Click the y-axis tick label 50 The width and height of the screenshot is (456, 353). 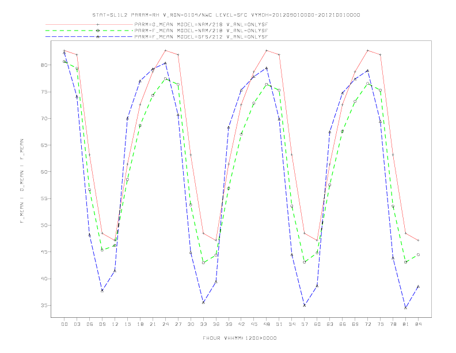[44, 225]
